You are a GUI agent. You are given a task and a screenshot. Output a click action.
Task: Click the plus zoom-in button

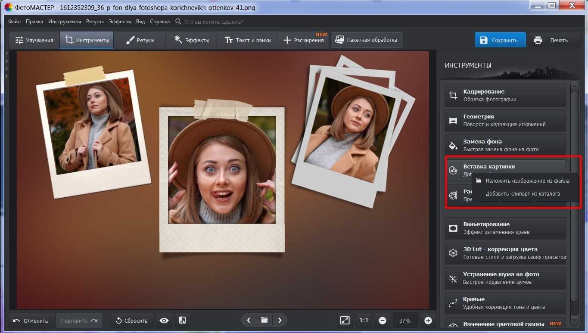tap(428, 321)
